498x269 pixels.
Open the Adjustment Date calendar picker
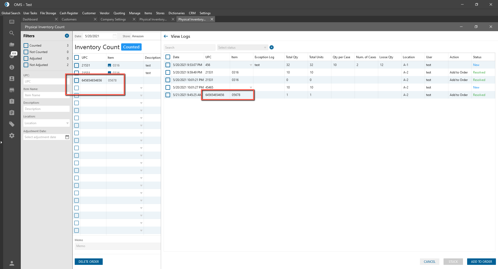pos(67,137)
